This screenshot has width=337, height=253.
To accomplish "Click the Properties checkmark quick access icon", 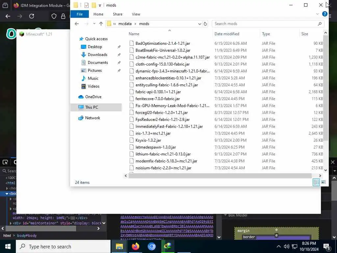I will [87, 5].
